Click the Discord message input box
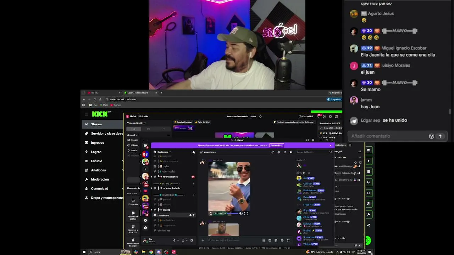Screen dimensions: 454x255 pyautogui.click(x=234, y=240)
